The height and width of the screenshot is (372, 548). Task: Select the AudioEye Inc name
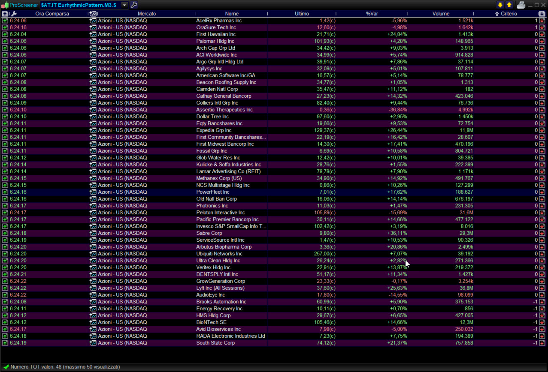click(211, 295)
